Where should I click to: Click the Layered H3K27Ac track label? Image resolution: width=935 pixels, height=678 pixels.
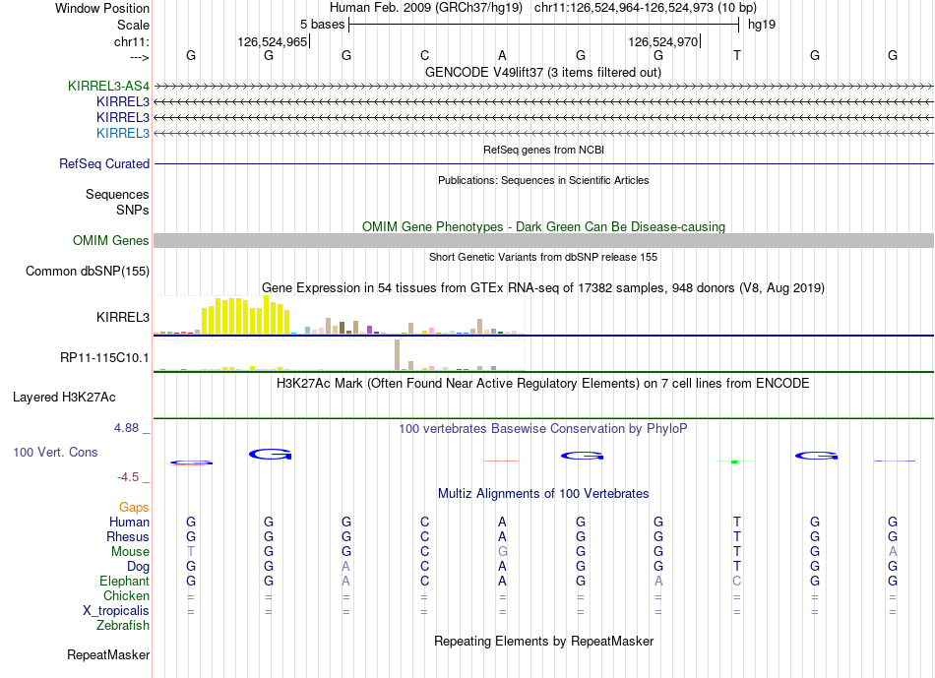click(64, 398)
